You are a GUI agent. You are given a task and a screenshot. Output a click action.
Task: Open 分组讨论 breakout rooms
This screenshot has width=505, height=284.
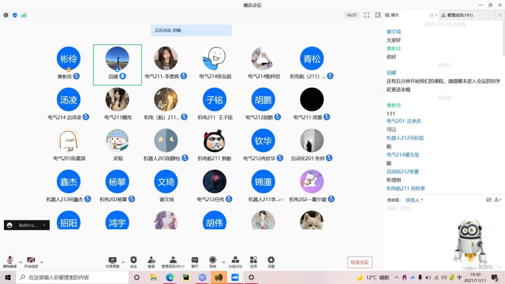pyautogui.click(x=235, y=260)
